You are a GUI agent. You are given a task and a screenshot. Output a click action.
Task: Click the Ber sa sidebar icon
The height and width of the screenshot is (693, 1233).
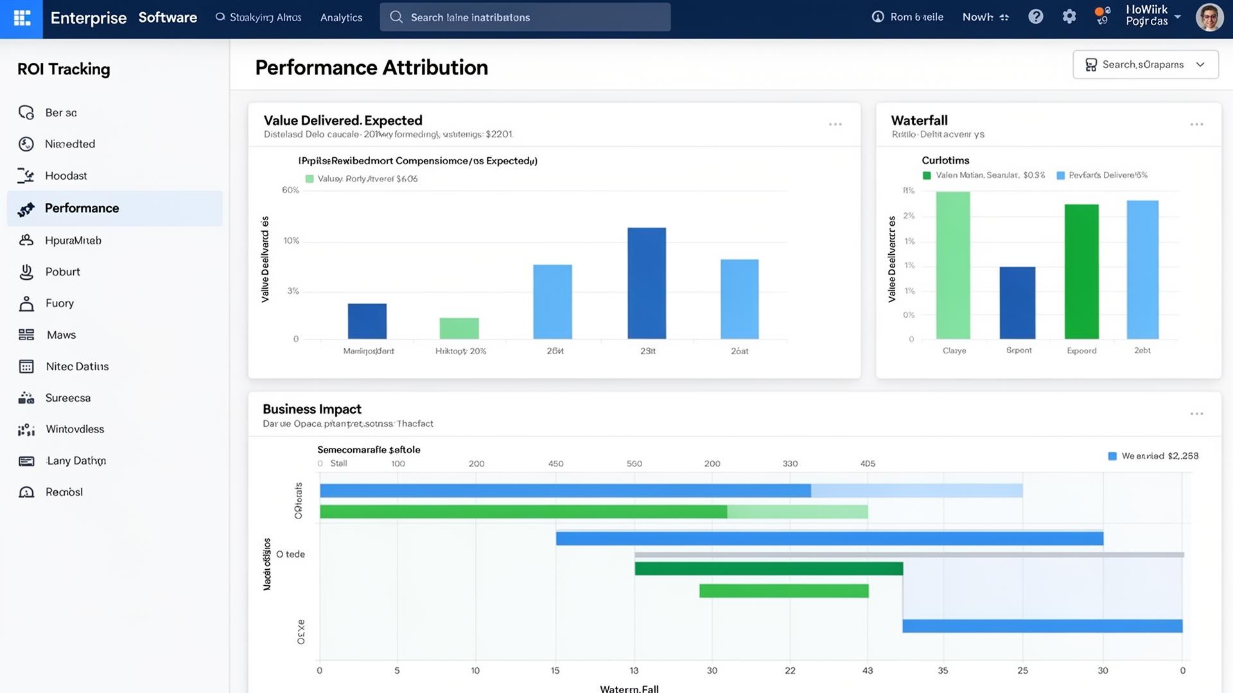tap(26, 113)
